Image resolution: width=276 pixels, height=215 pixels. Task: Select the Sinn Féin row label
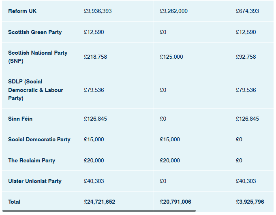coord(20,119)
